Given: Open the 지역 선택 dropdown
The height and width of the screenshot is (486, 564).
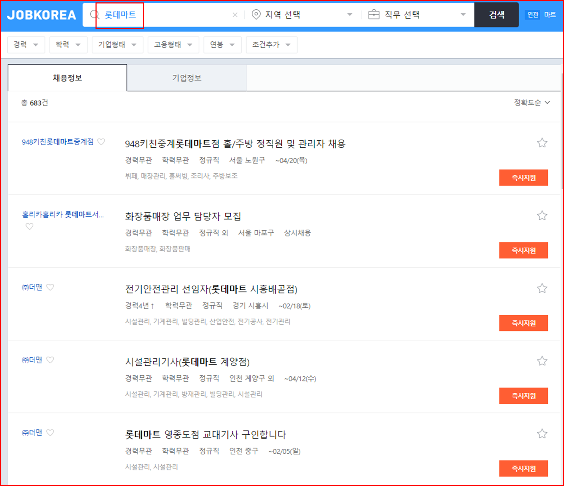Looking at the screenshot, I should [x=301, y=15].
